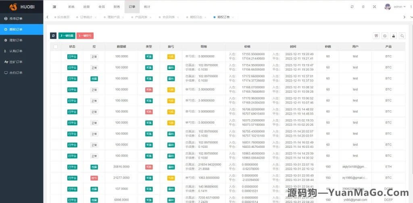Click the ETH product cell

point(388,167)
